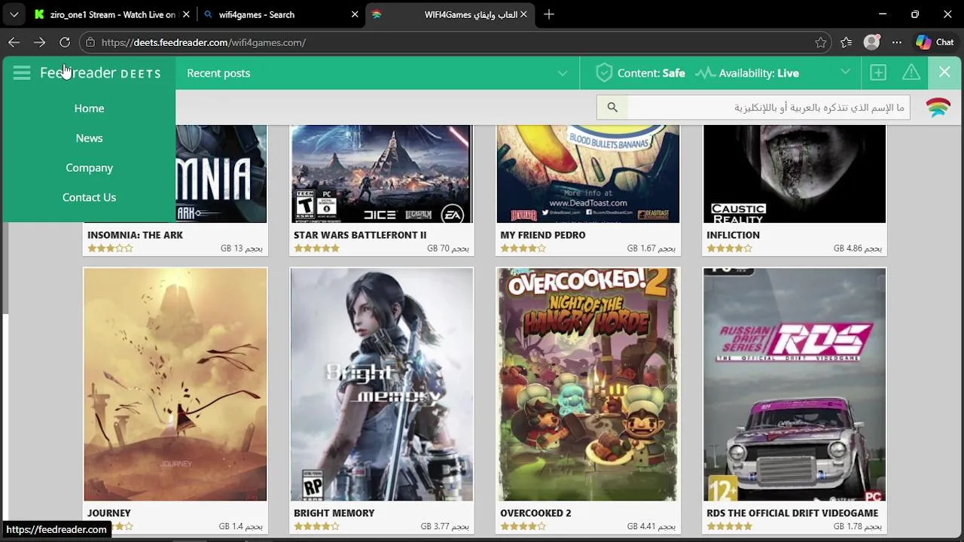This screenshot has width=964, height=542.
Task: Select Company menu entry
Action: [89, 168]
